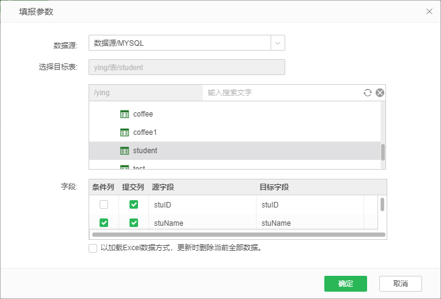Uncheck submit column for stuID
The height and width of the screenshot is (299, 441).
click(134, 205)
